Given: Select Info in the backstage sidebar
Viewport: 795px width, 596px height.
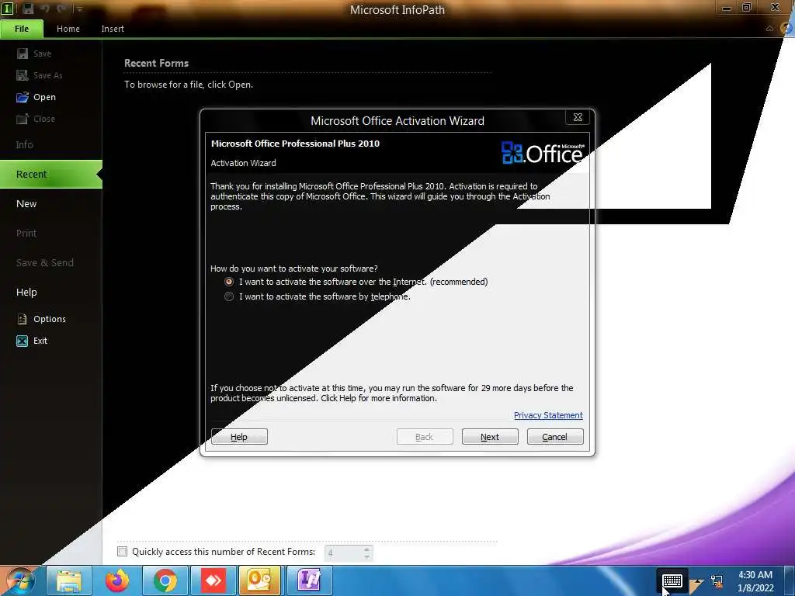Looking at the screenshot, I should click(x=24, y=145).
